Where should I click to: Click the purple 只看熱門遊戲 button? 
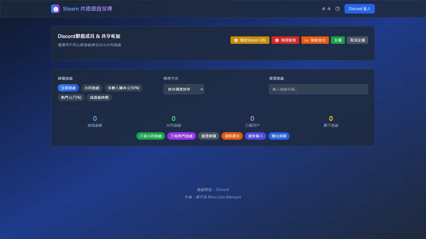tap(181, 136)
